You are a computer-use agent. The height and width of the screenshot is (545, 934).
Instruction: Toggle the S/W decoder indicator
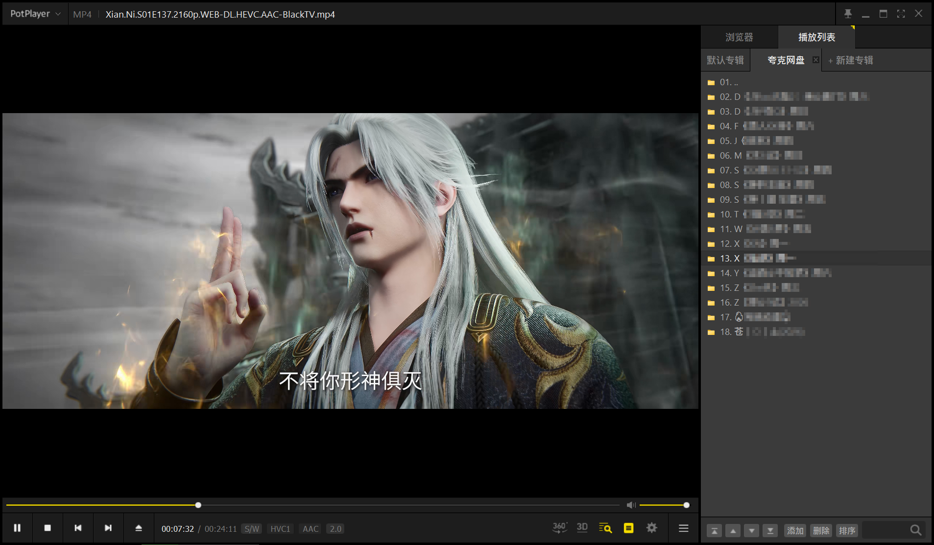252,529
